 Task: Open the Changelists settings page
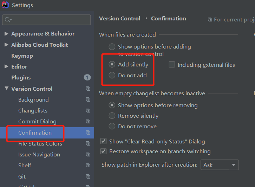(x=33, y=111)
